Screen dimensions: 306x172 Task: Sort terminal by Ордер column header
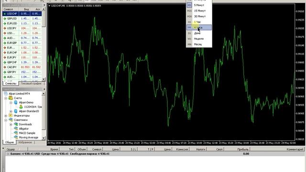[17, 150]
